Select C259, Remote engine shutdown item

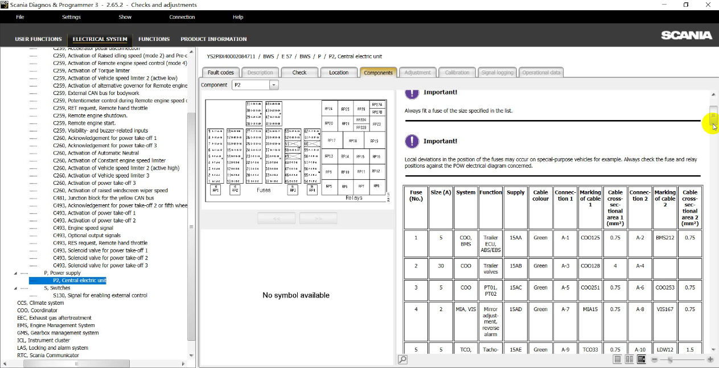[x=90, y=115]
